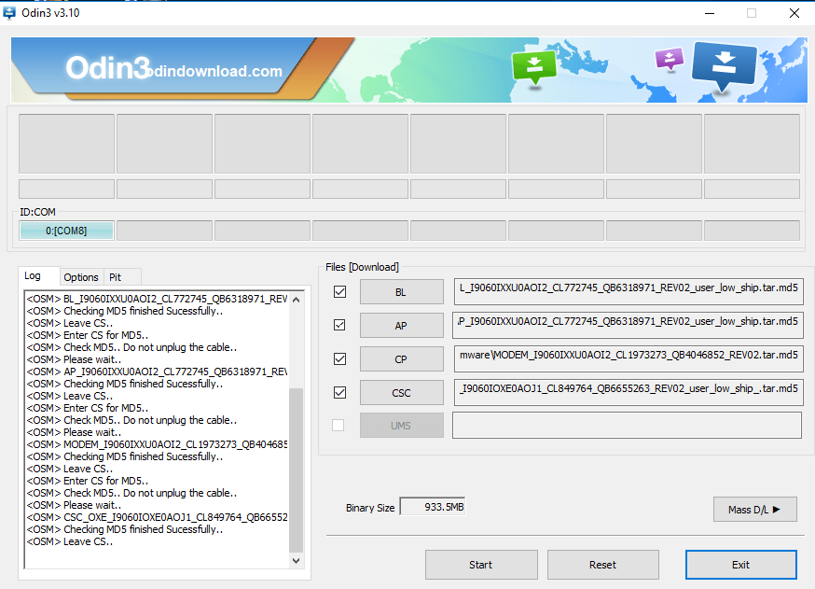The width and height of the screenshot is (815, 589).
Task: Click the log scrollbar up arrow
Action: pos(297,300)
